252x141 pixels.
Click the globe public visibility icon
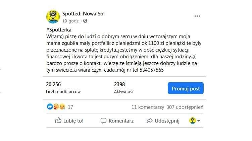point(85,21)
